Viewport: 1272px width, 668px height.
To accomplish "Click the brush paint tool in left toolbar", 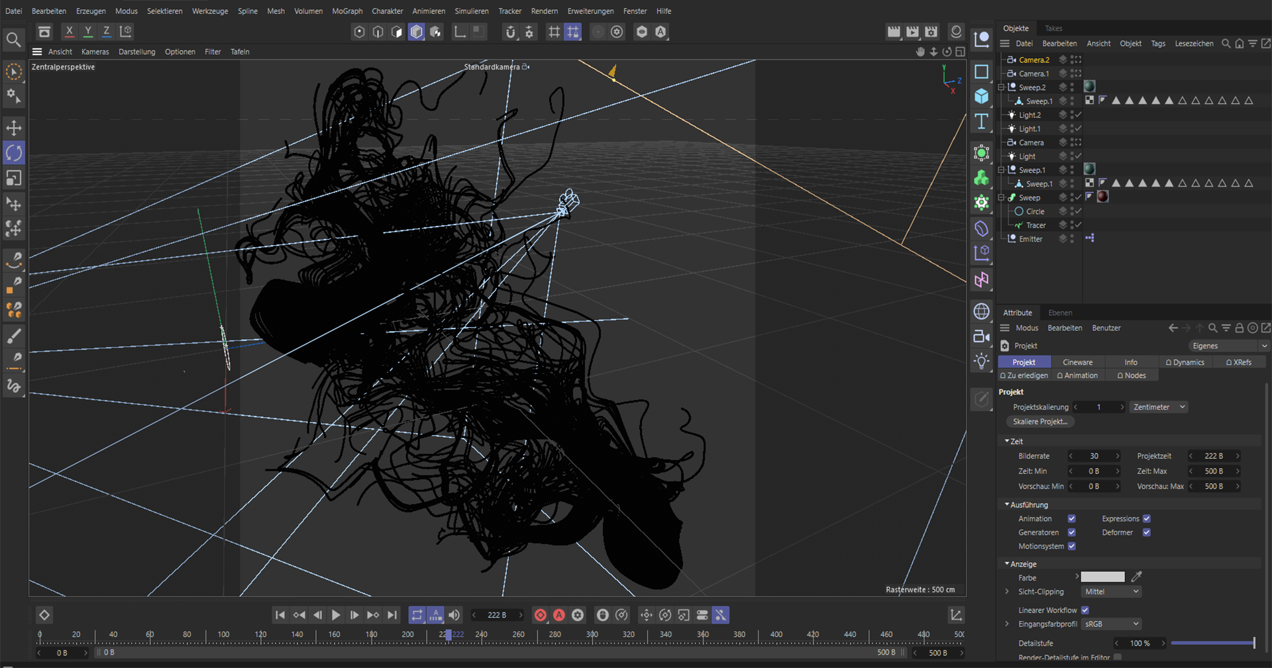I will 14,336.
